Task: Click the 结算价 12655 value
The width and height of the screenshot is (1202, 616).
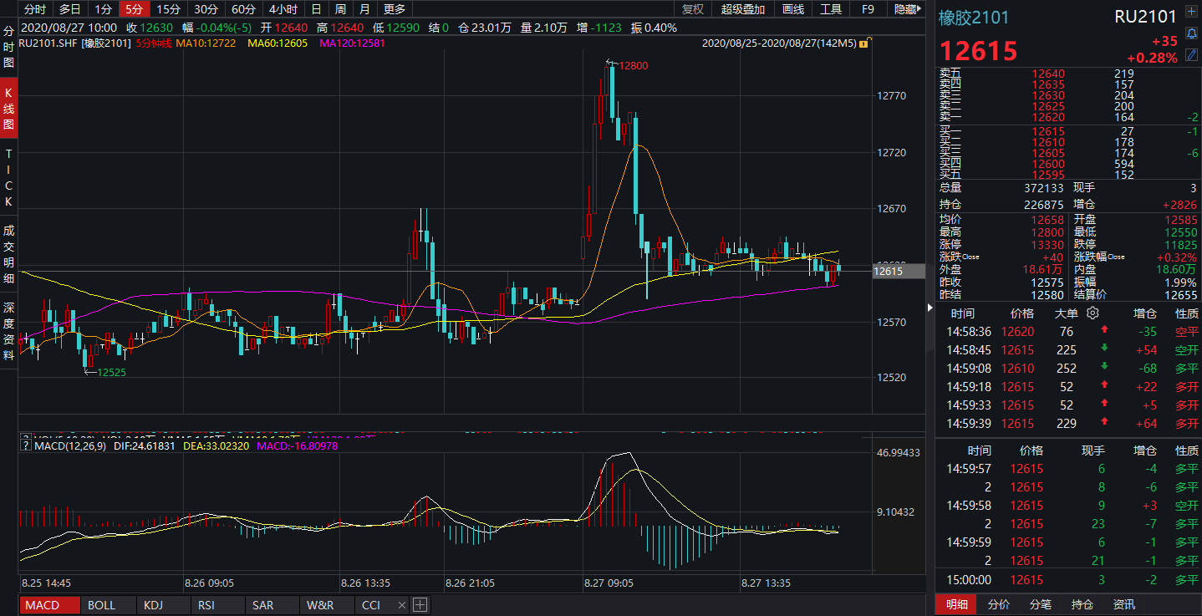Action: 1180,295
